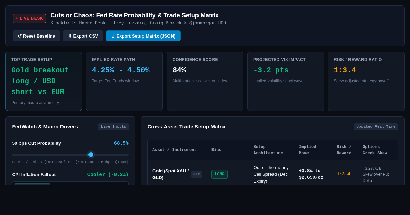Click Export Setup Matrix (JSON) button

[143, 36]
